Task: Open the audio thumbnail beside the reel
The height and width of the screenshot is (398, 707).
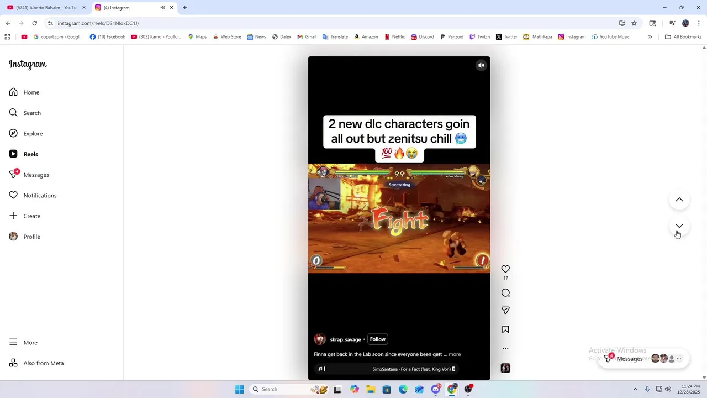Action: pyautogui.click(x=505, y=368)
